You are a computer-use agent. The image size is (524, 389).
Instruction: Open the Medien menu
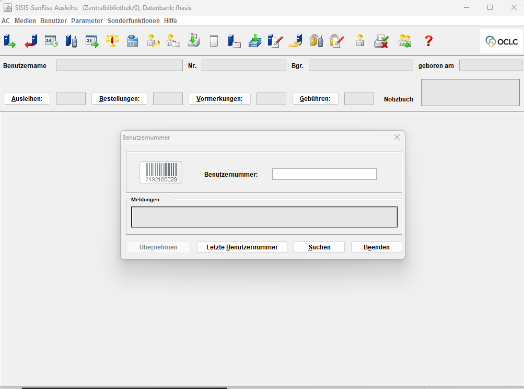(25, 21)
